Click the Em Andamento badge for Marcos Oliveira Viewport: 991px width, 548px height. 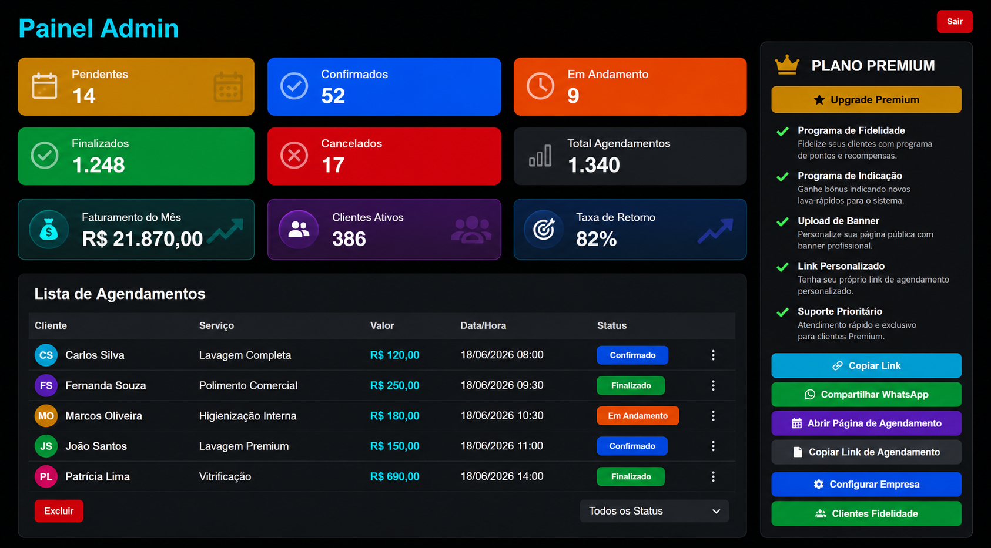[x=638, y=416]
